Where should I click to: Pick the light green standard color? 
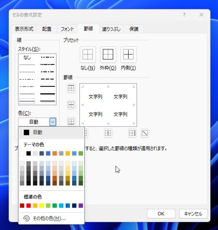(48, 206)
